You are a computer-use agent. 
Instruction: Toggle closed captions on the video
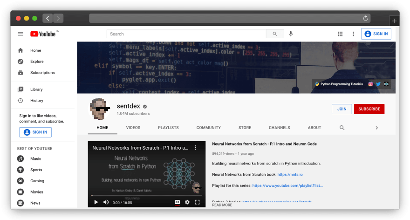177,202
